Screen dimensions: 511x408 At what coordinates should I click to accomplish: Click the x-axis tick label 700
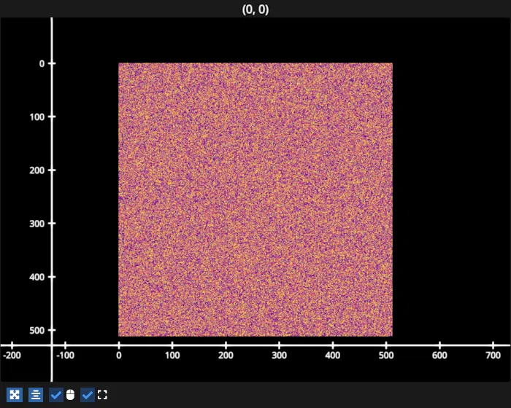point(493,355)
